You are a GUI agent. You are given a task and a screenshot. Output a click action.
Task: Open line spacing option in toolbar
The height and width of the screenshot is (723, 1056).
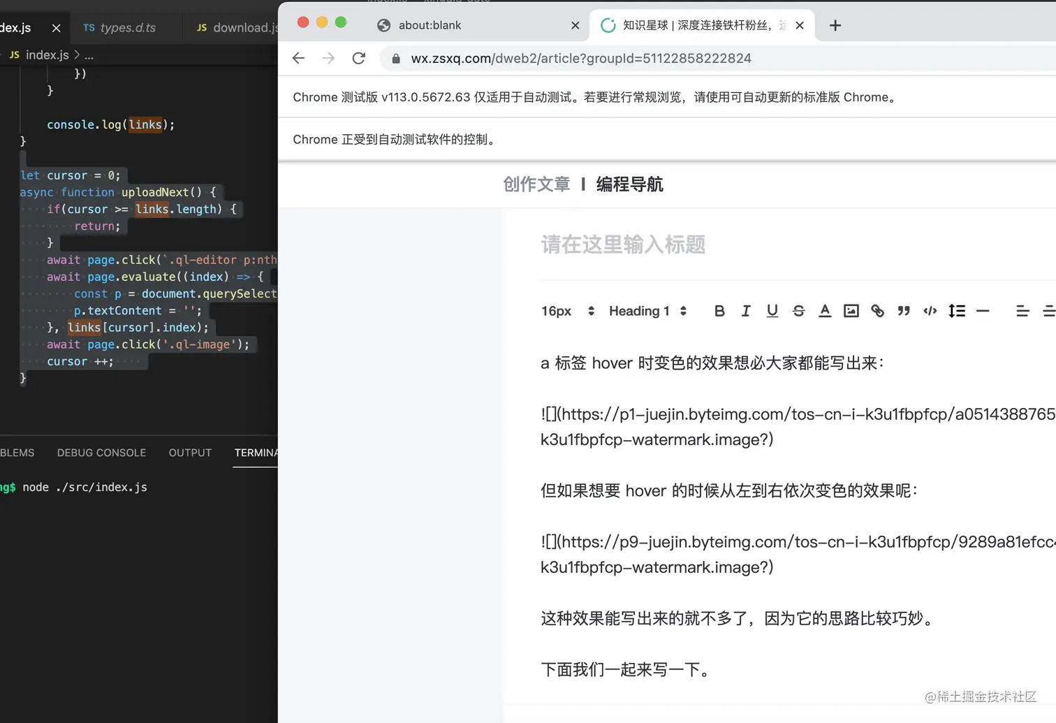coord(957,311)
